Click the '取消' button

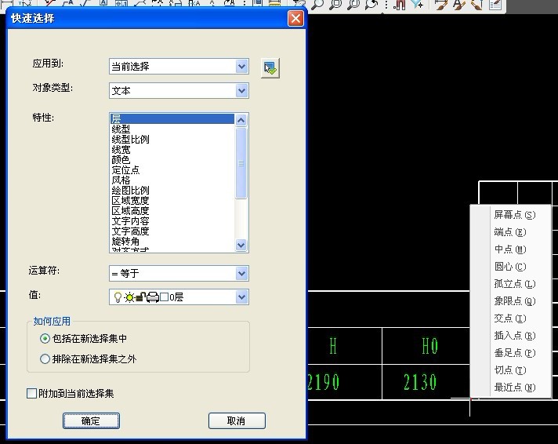click(x=237, y=421)
